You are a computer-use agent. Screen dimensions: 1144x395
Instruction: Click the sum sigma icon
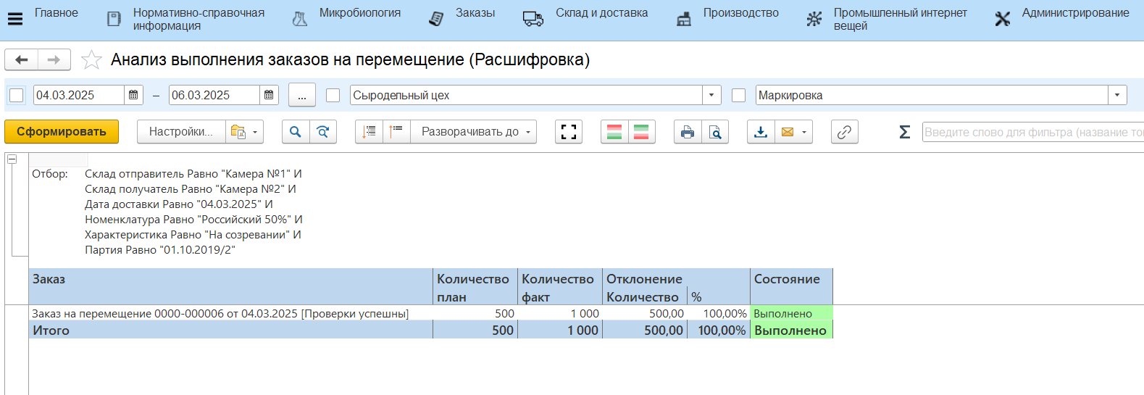(904, 132)
